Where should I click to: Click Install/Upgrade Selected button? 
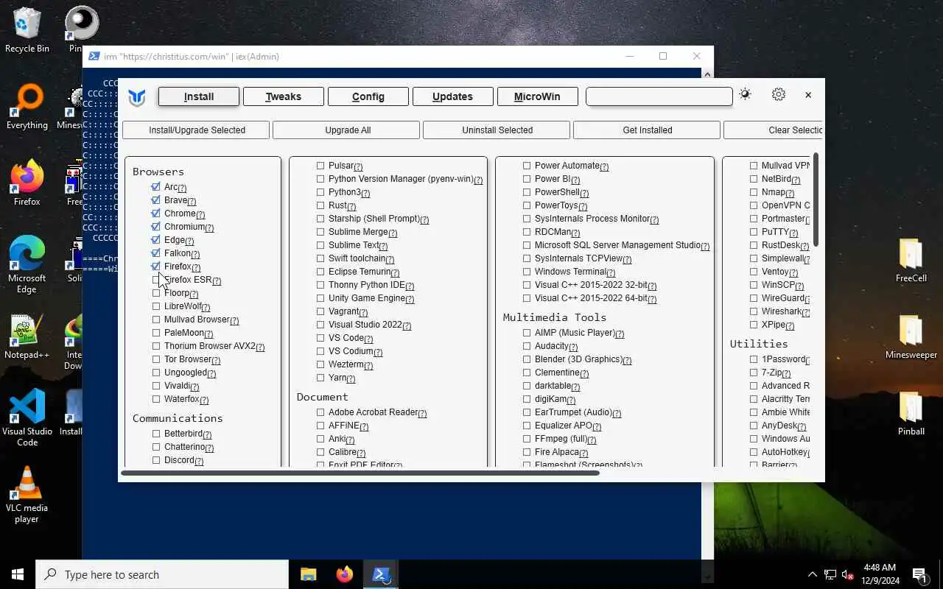click(197, 130)
